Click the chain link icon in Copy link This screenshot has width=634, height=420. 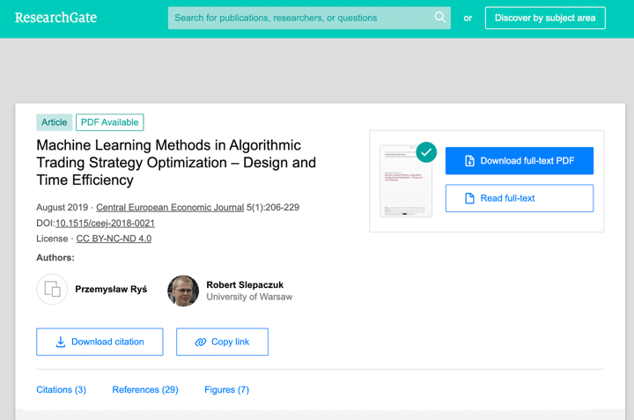(201, 342)
